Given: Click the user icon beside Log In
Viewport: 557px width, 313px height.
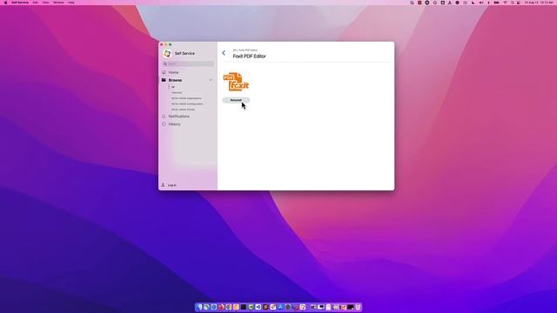Looking at the screenshot, I should tap(163, 185).
